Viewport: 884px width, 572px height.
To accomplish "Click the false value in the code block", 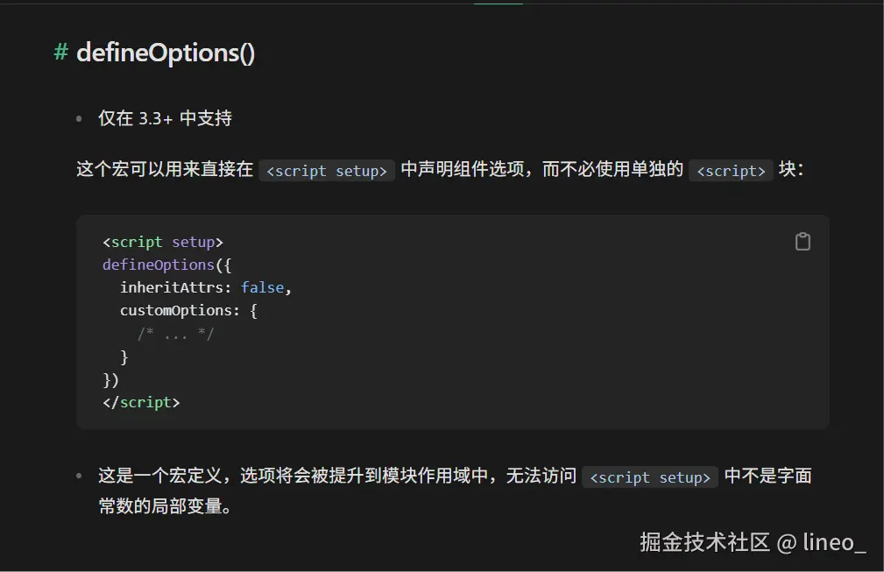I will pos(262,287).
